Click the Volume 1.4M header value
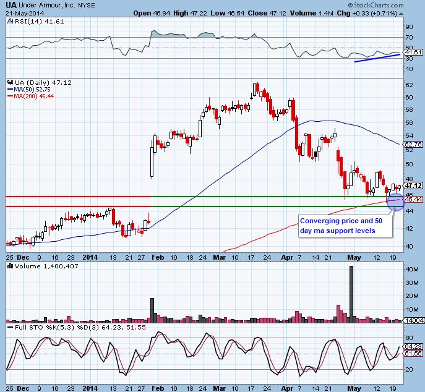Screen dimensions: 425x392 (x=311, y=13)
